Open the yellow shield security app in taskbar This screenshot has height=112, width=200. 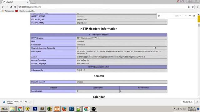pos(27,109)
